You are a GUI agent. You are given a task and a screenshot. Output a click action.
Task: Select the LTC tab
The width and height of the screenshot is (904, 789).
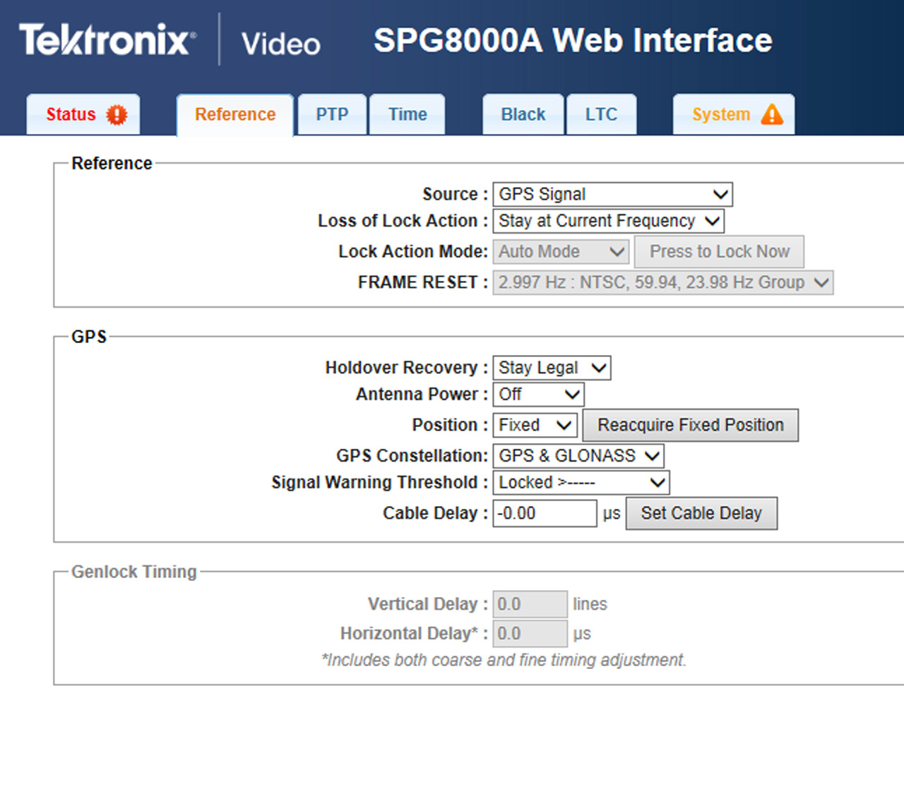[x=601, y=114]
